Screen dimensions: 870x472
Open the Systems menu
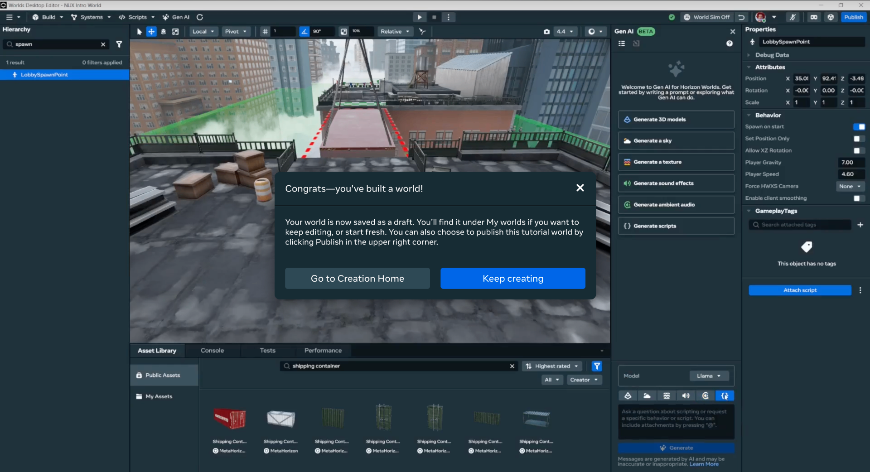[x=91, y=17]
